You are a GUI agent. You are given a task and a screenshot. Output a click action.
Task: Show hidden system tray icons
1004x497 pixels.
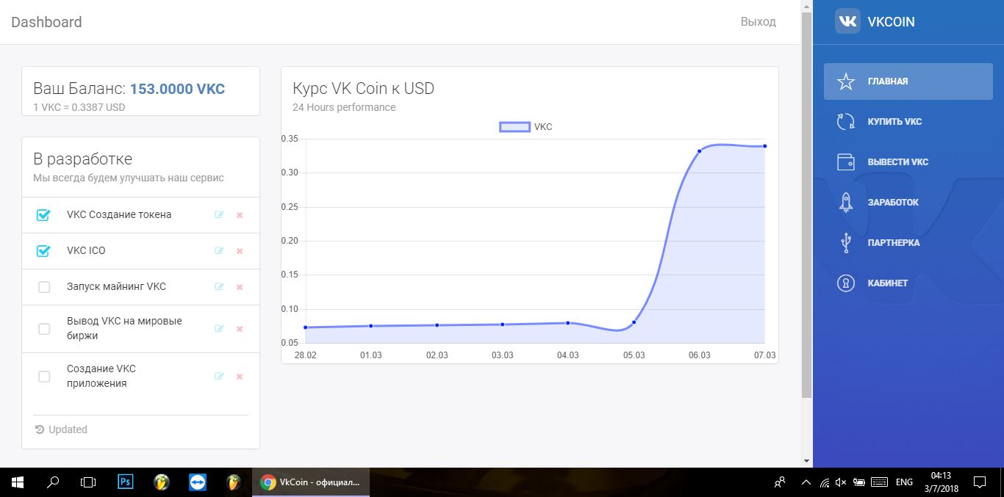tap(806, 482)
